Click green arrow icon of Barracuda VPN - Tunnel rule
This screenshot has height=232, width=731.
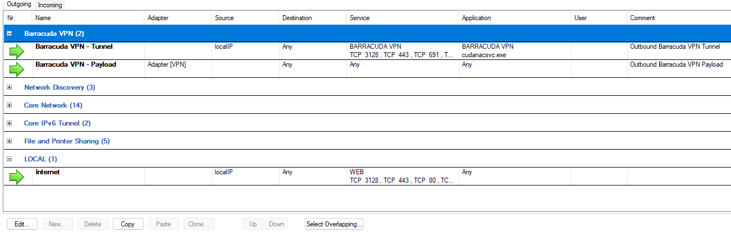17,52
